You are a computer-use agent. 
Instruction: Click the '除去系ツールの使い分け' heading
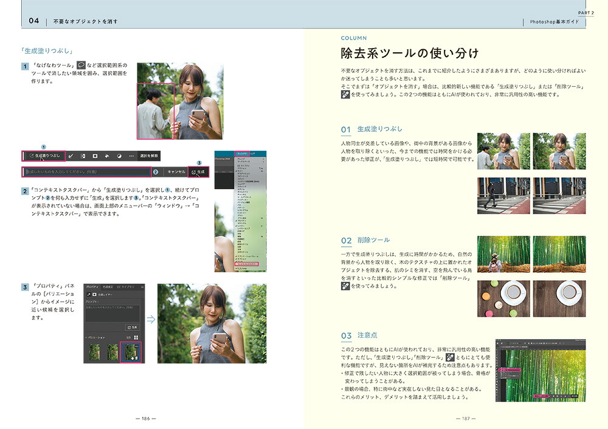tap(410, 53)
